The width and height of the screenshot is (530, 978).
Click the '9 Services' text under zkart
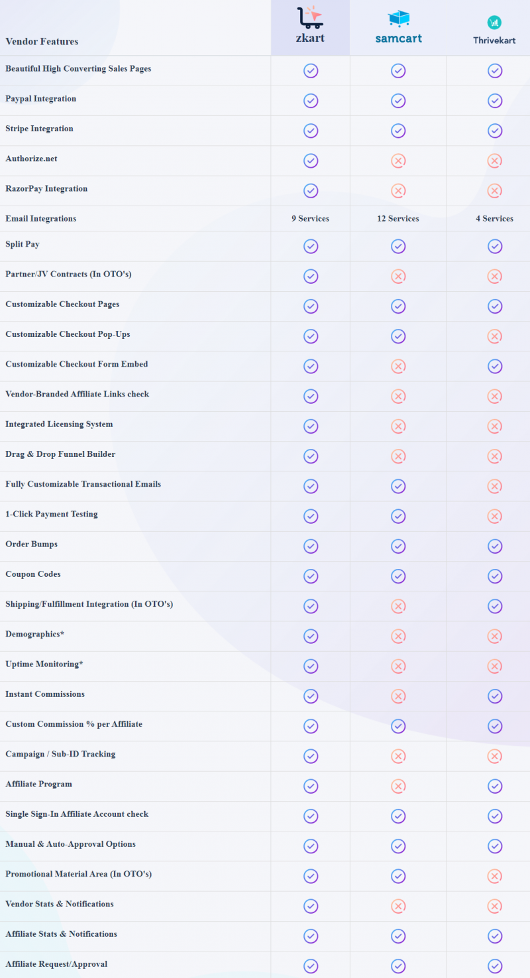click(x=310, y=219)
